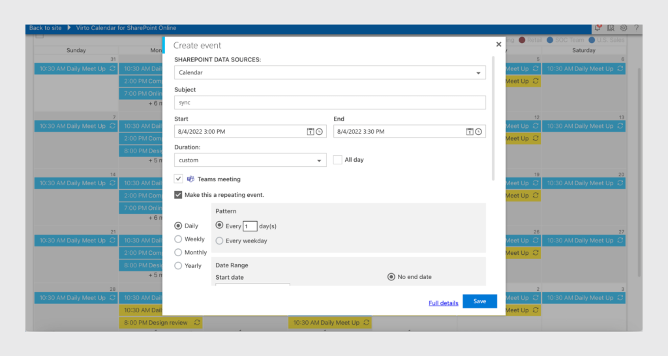Close the Create event dialog
The height and width of the screenshot is (356, 668).
[x=498, y=44]
